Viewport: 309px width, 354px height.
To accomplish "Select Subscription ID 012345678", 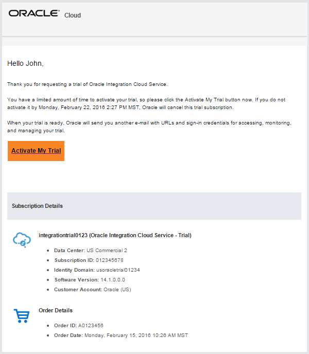I will coord(110,260).
